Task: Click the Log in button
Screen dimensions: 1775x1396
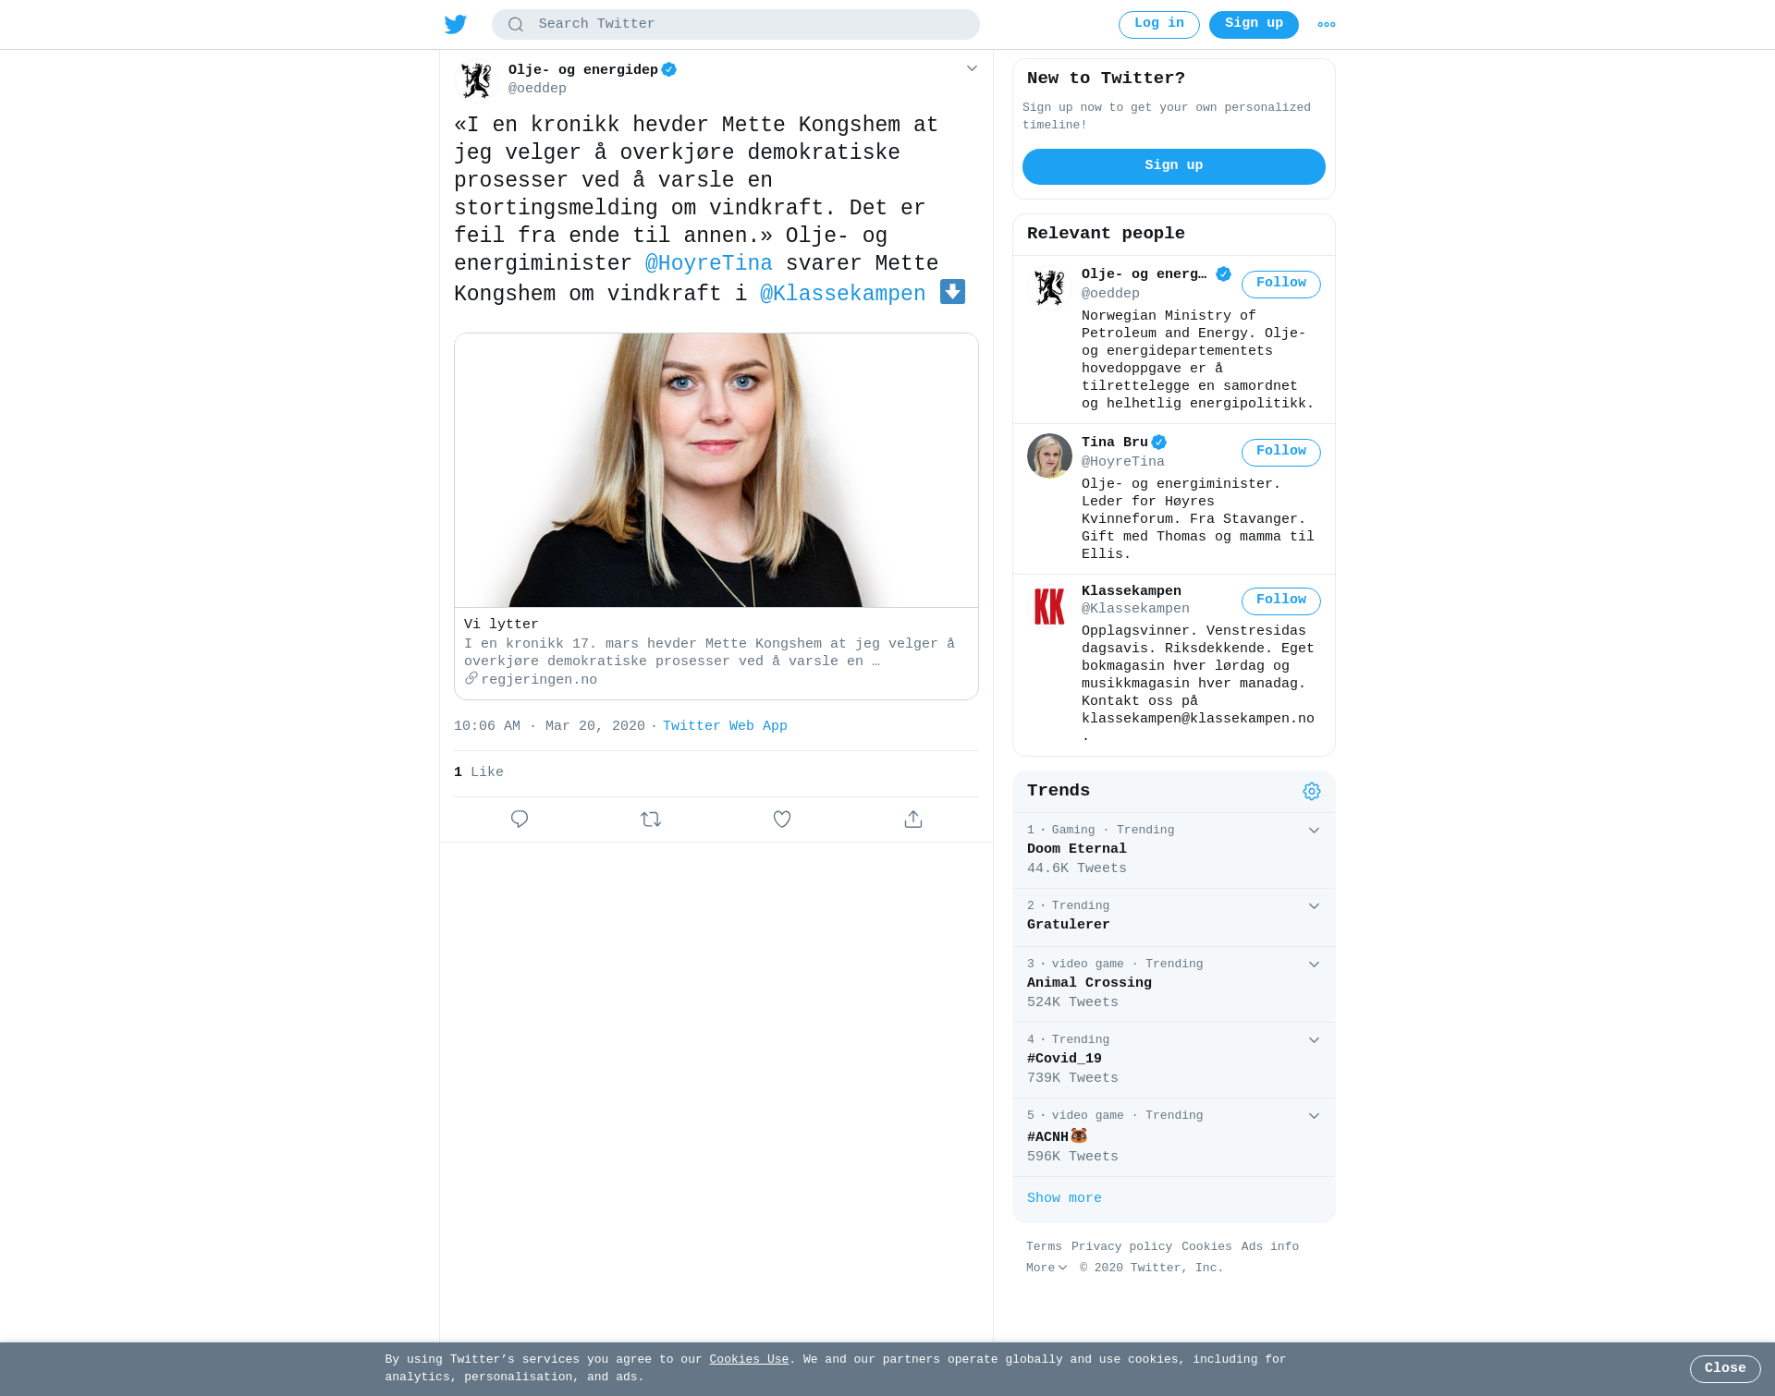Action: 1159,25
